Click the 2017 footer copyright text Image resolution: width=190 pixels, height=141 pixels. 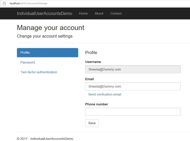click(45, 139)
